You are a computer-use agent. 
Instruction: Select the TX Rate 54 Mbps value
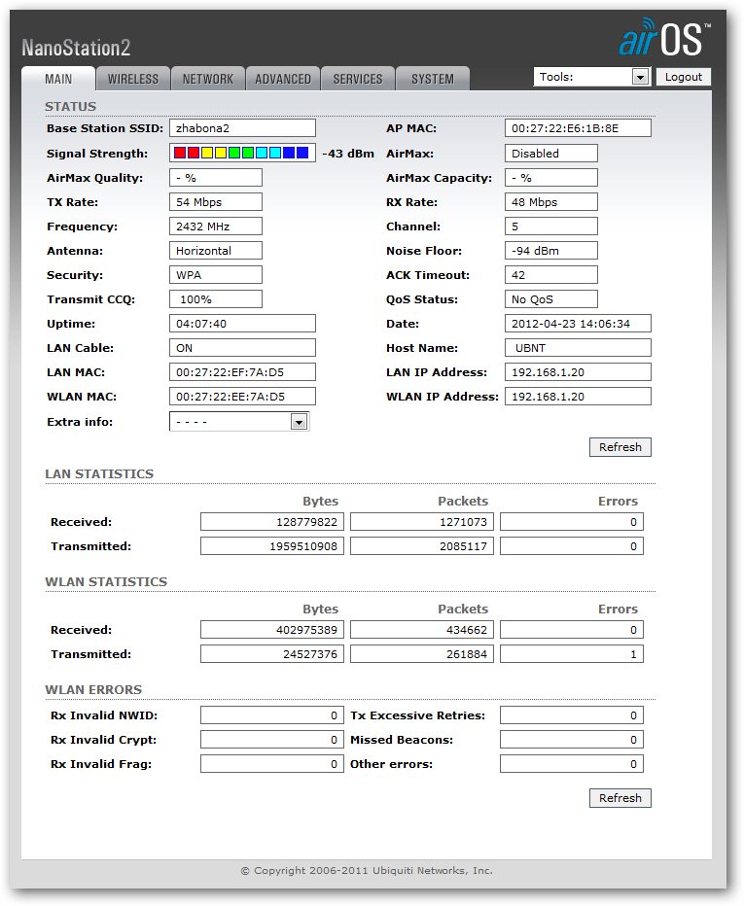(216, 202)
